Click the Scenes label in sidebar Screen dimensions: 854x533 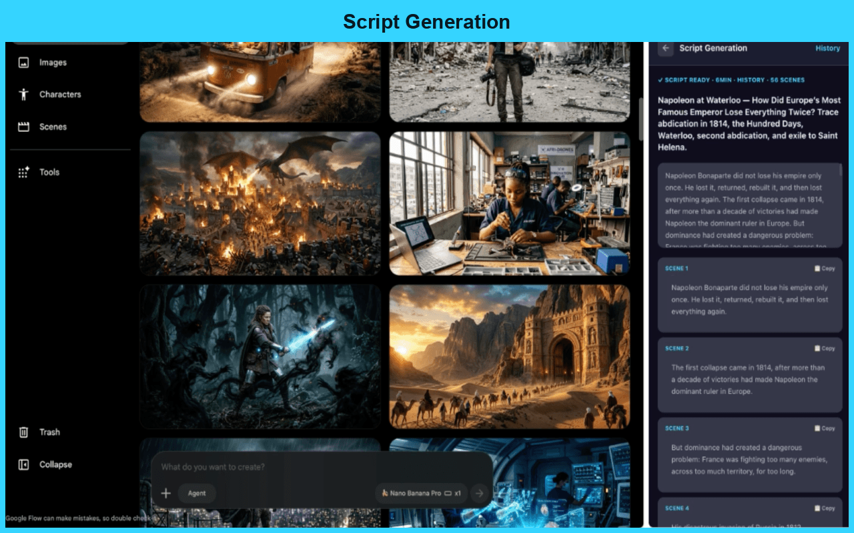(x=53, y=127)
